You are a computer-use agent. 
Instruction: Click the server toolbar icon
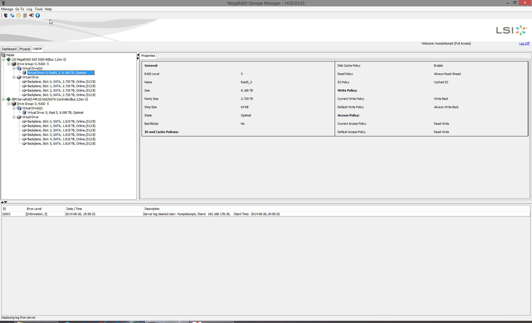tap(6, 15)
